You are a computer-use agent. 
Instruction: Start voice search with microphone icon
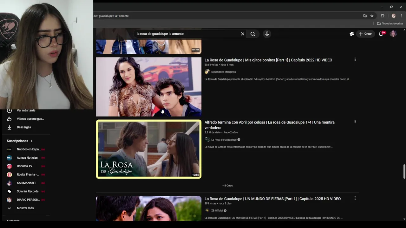(x=267, y=34)
